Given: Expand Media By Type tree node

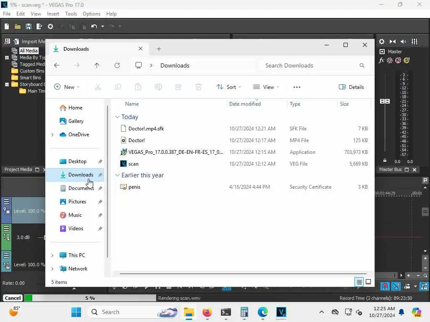Looking at the screenshot, I should point(7,57).
